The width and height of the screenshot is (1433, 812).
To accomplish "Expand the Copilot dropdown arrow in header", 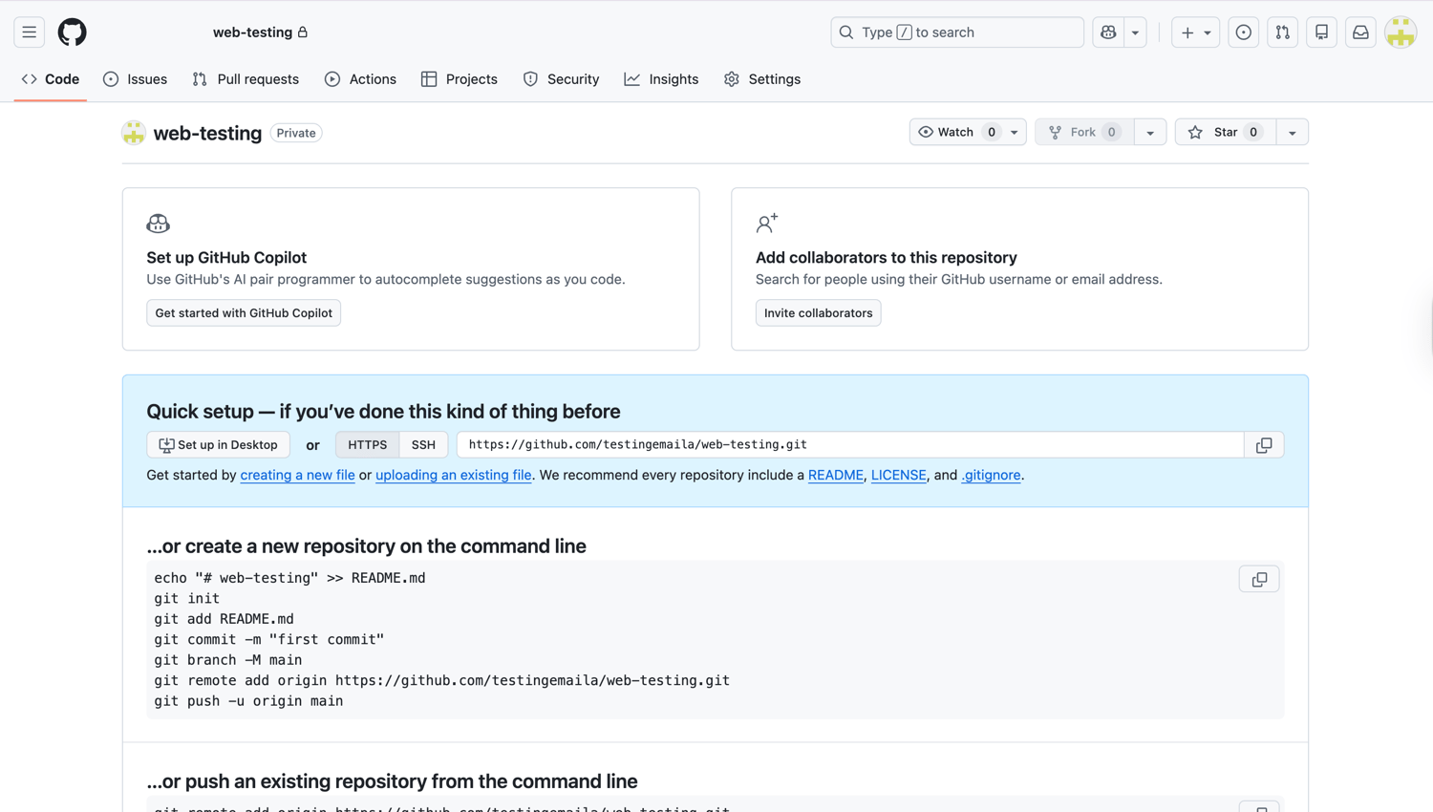I will point(1135,32).
